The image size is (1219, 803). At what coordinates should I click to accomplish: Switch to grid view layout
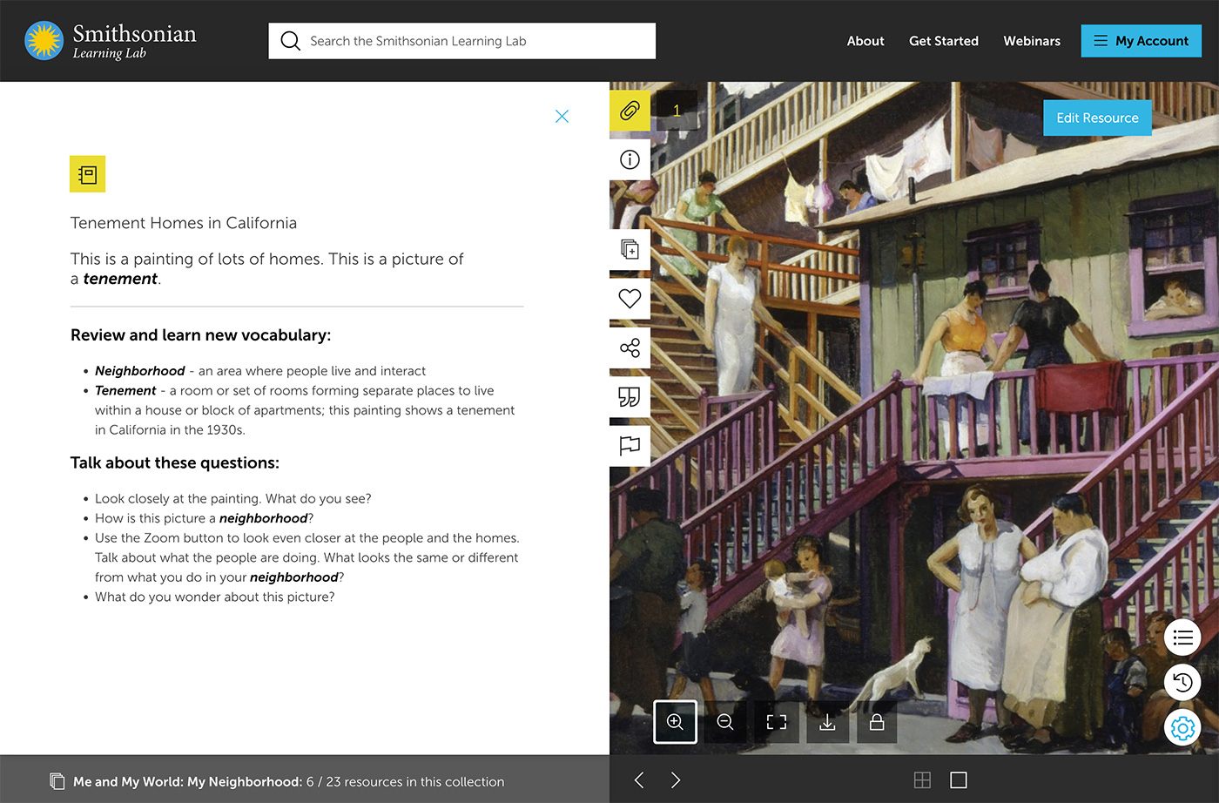click(922, 780)
